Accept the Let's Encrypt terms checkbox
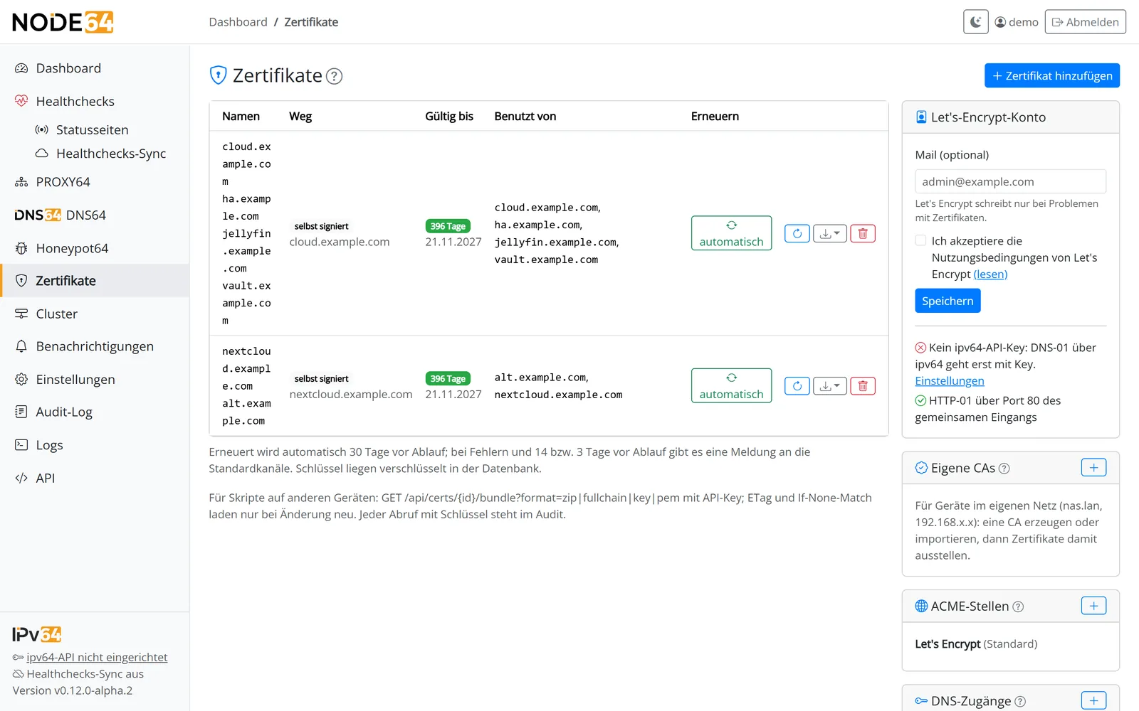Image resolution: width=1139 pixels, height=711 pixels. click(921, 240)
